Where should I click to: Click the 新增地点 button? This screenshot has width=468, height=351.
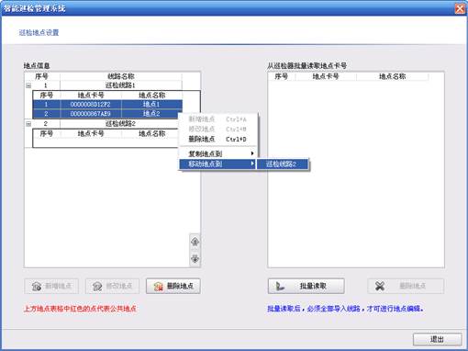(51, 286)
